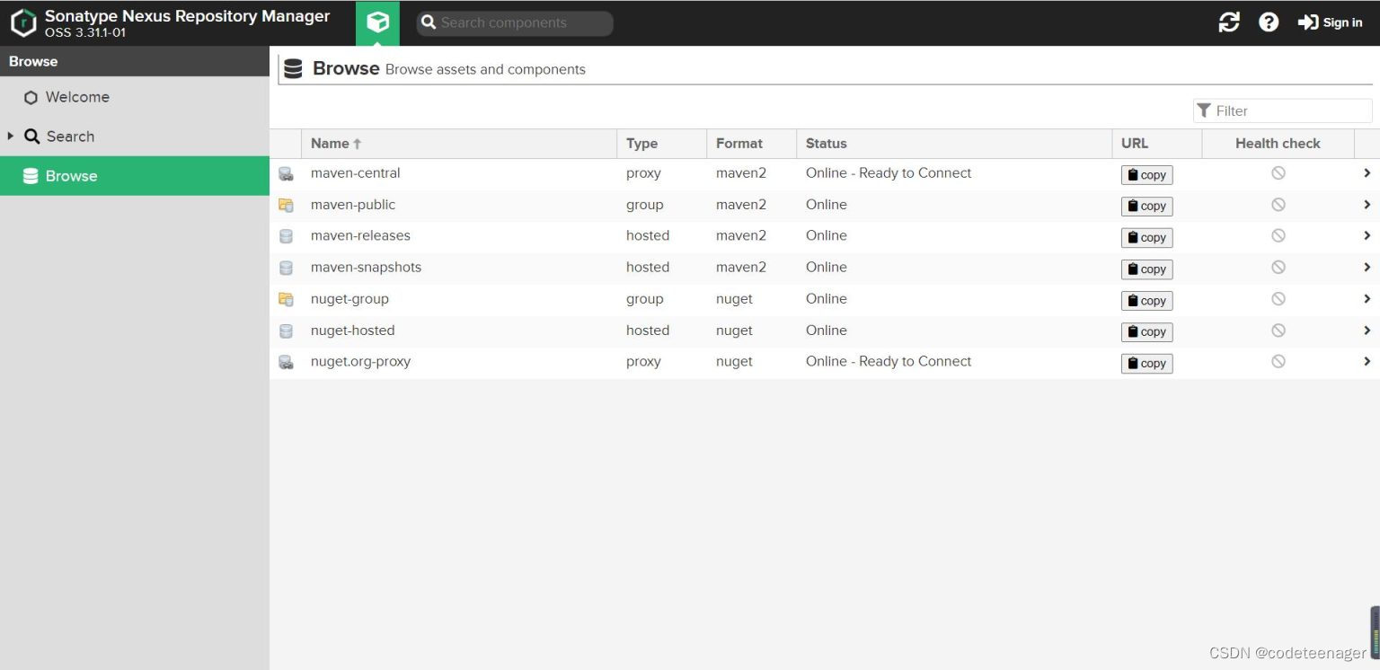Click health check icon for nuget-group
Screen dimensions: 1380x670
pos(1278,298)
